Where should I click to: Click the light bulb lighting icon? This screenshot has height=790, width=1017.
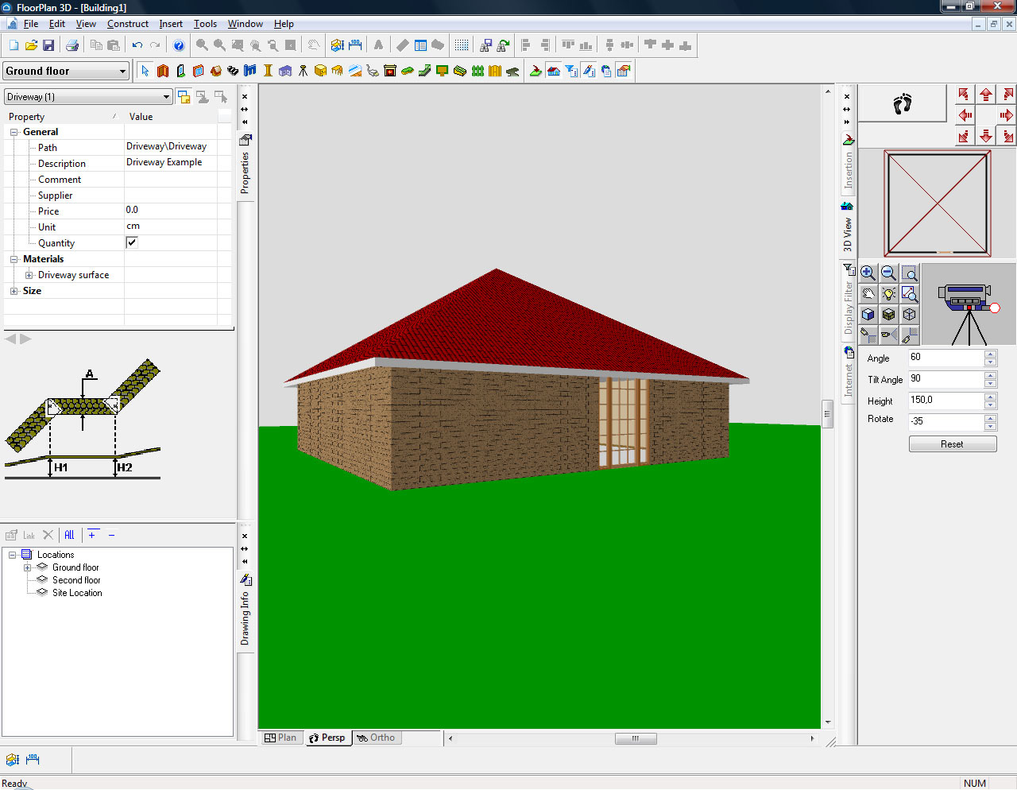click(888, 294)
